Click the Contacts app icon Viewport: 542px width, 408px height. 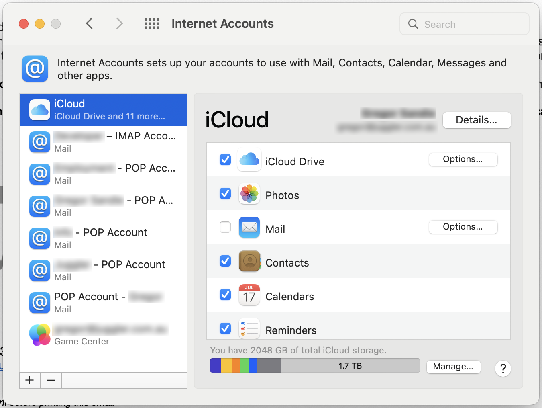click(x=249, y=261)
